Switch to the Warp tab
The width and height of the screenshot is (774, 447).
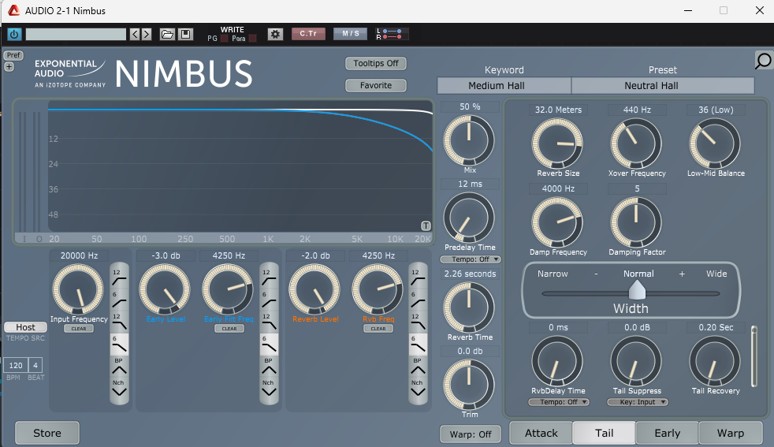pyautogui.click(x=731, y=433)
